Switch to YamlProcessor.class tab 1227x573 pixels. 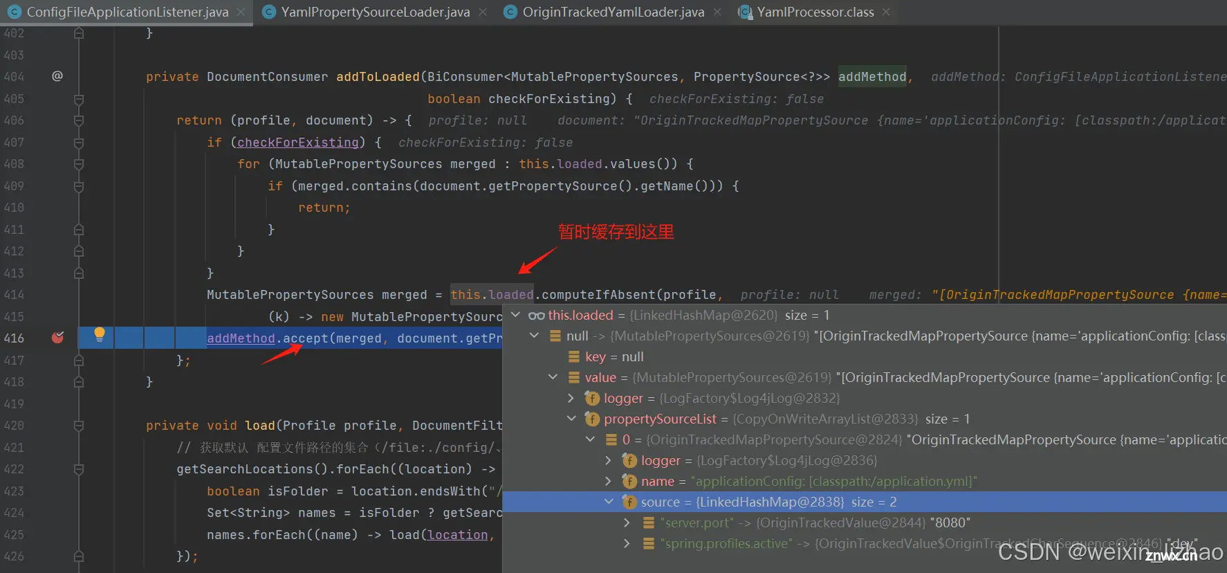(815, 12)
